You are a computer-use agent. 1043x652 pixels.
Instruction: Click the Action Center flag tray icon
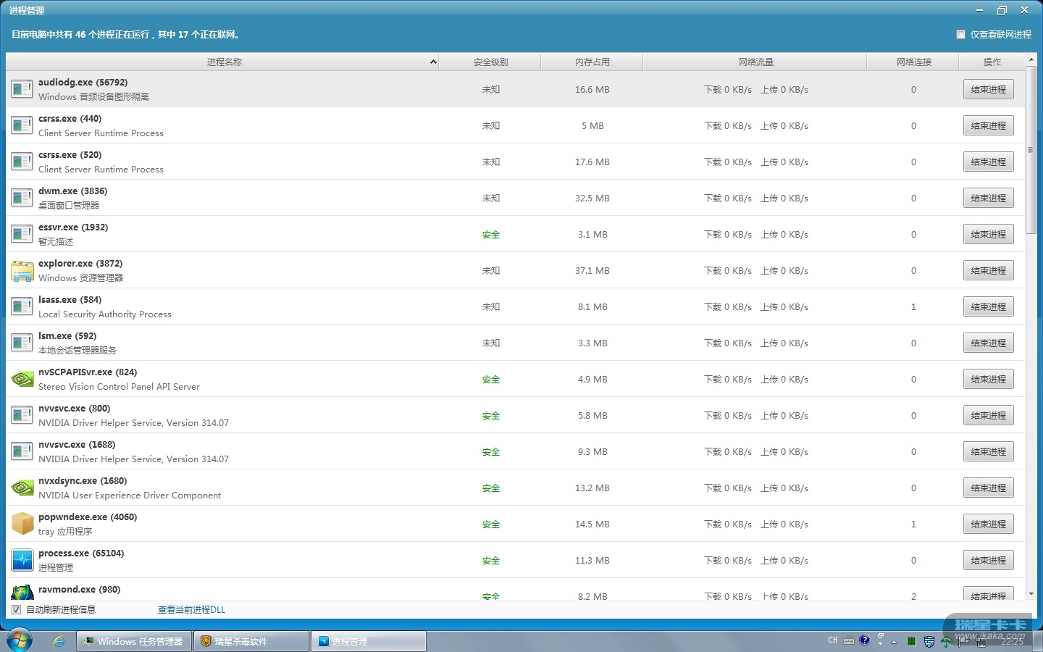point(964,642)
